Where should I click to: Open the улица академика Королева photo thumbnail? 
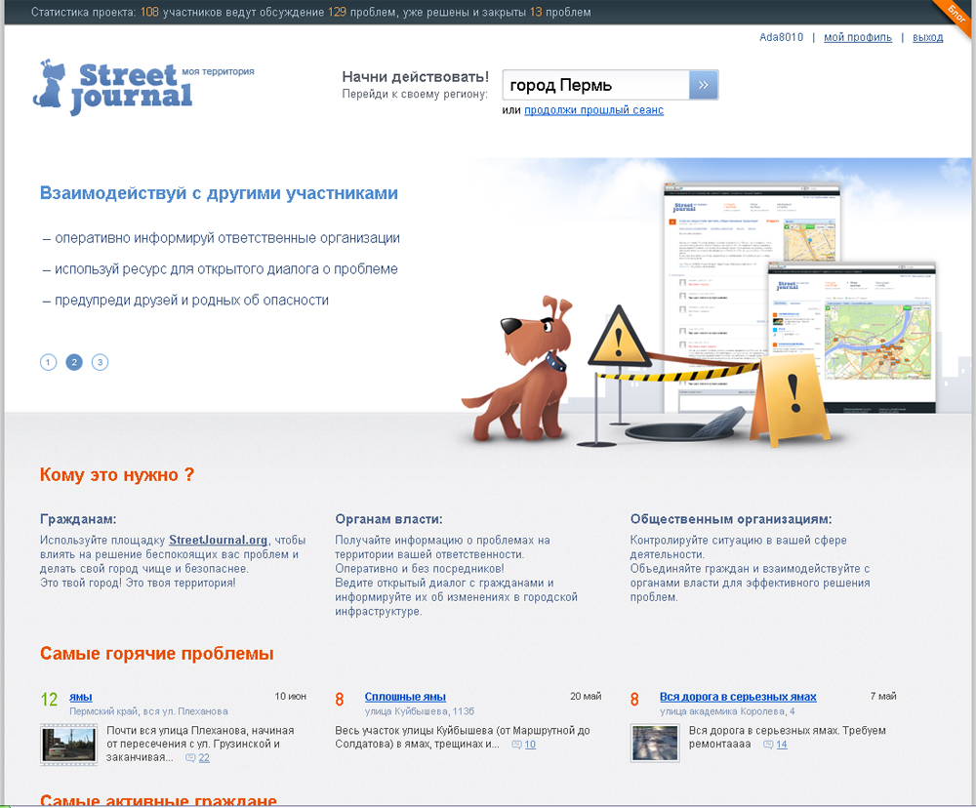click(x=655, y=742)
